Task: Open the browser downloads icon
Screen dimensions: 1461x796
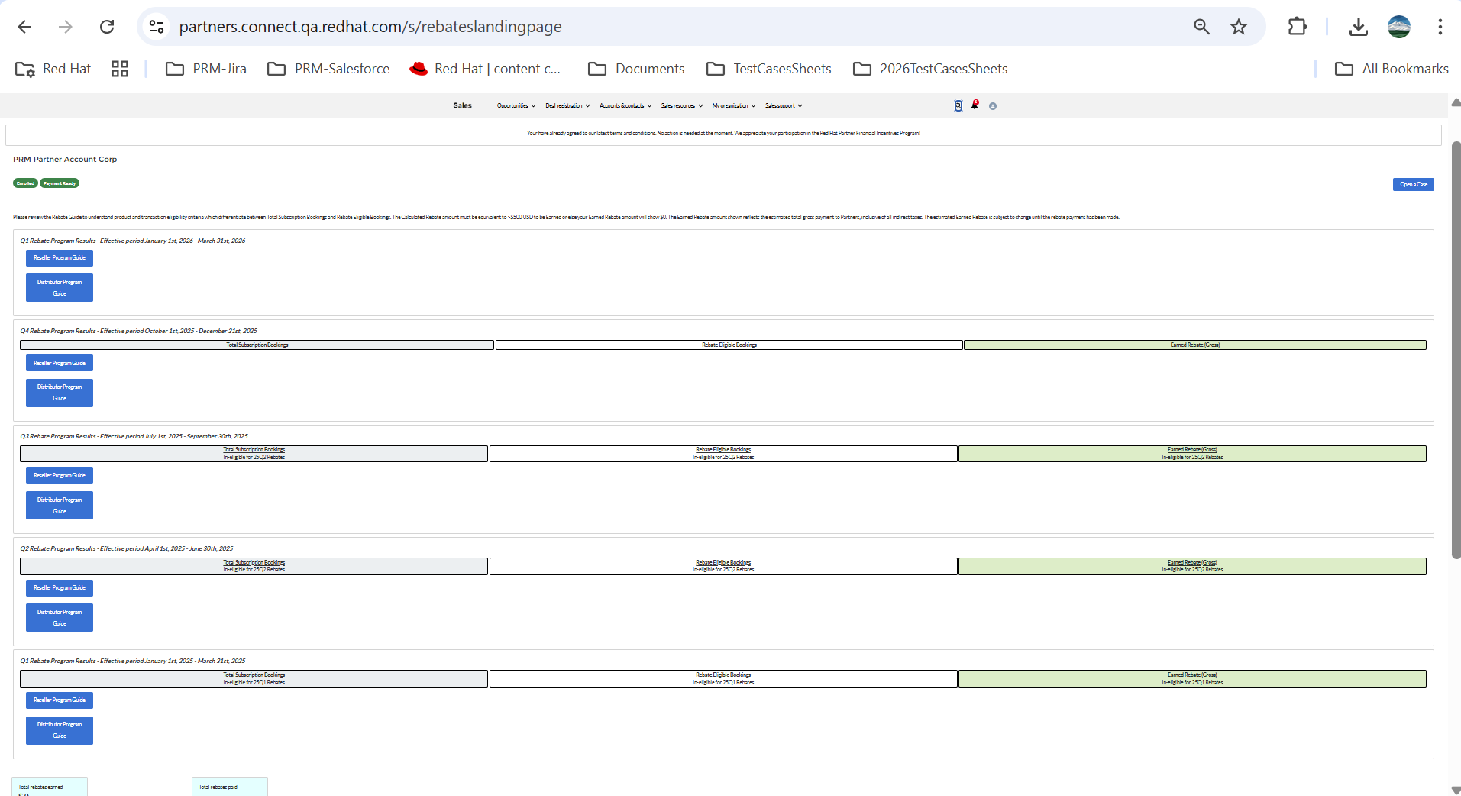Action: click(x=1358, y=27)
